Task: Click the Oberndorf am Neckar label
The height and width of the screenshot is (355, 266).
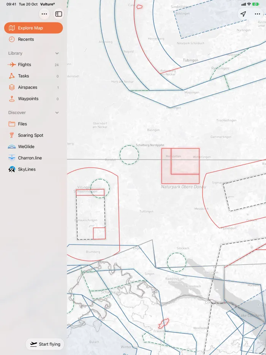Action: (x=100, y=125)
